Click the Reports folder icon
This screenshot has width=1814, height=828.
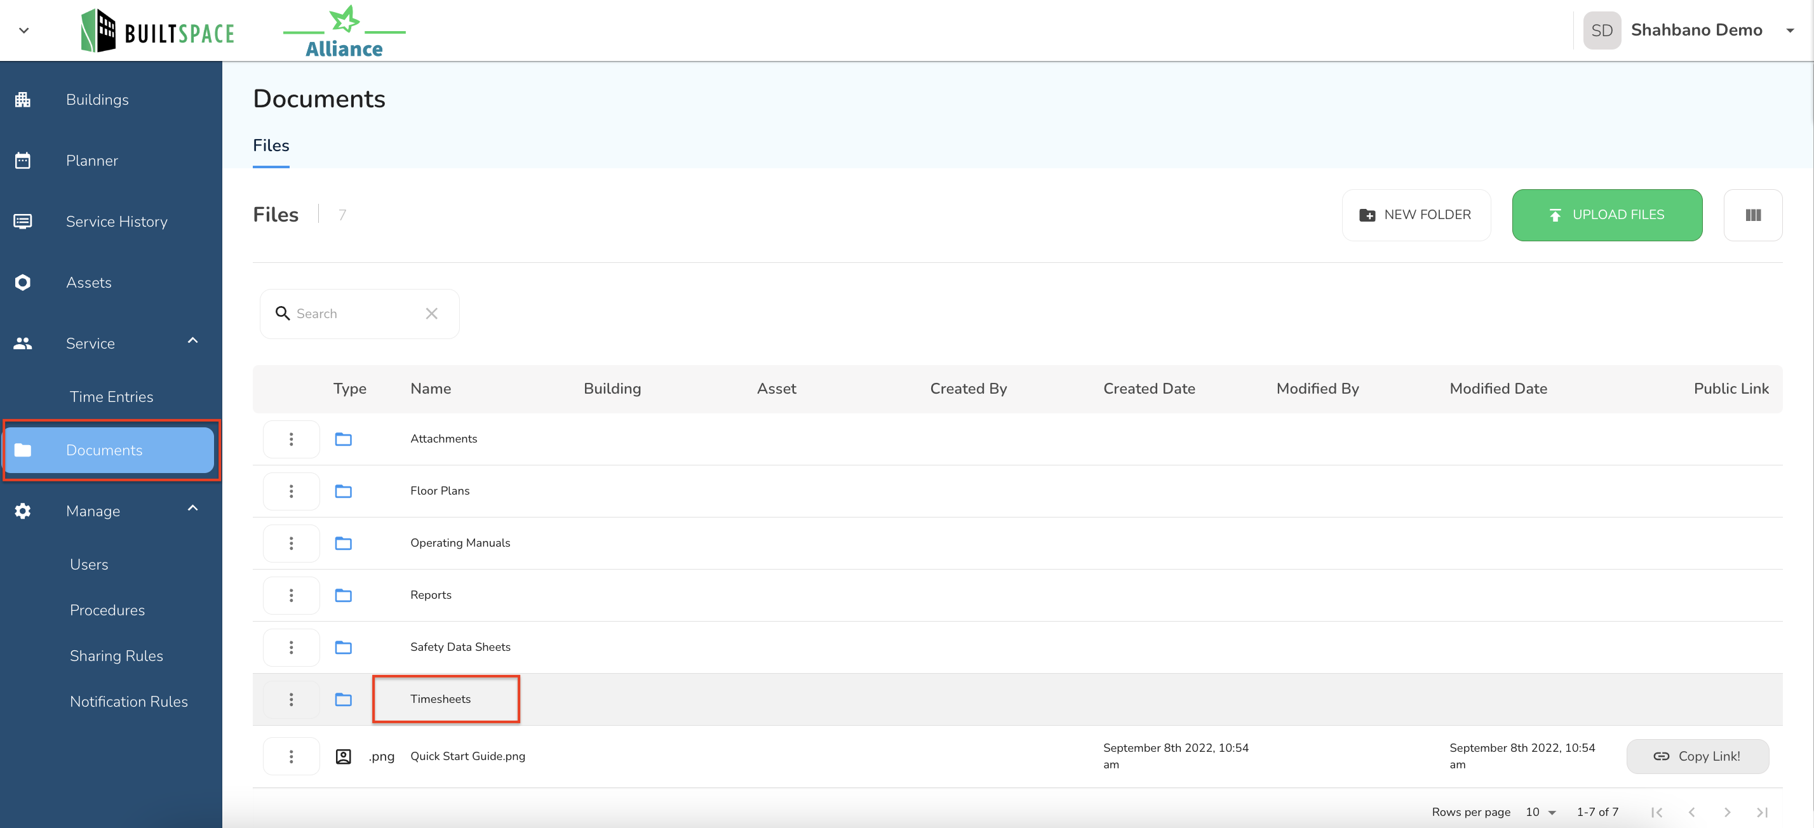[343, 595]
